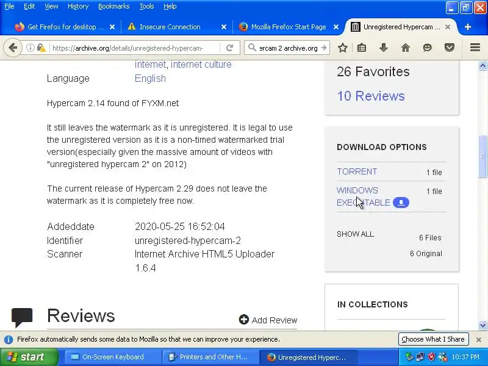This screenshot has width=488, height=366.
Task: Open the File menu
Action: (9, 6)
